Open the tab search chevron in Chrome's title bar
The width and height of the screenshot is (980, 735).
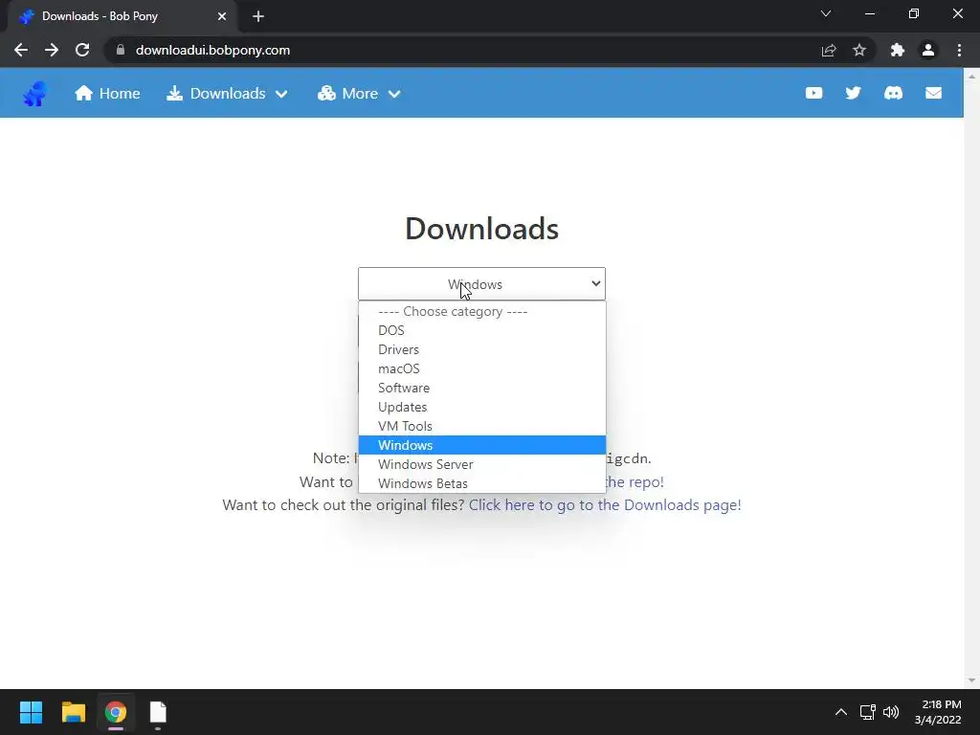(826, 13)
